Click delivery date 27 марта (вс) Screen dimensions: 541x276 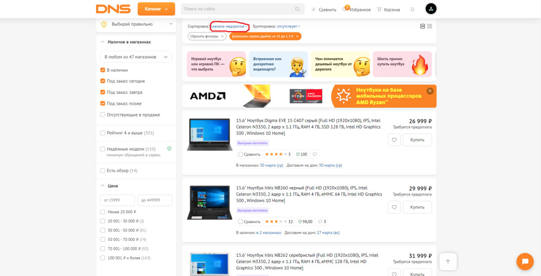click(x=328, y=233)
